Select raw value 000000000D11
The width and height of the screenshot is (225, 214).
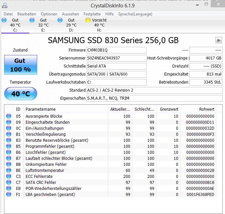tap(200, 122)
